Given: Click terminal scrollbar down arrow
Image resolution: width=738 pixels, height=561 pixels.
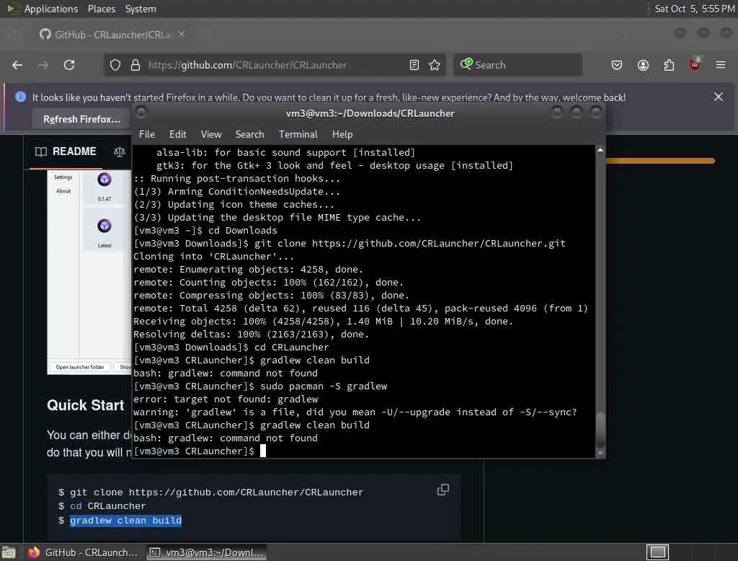Looking at the screenshot, I should (600, 453).
